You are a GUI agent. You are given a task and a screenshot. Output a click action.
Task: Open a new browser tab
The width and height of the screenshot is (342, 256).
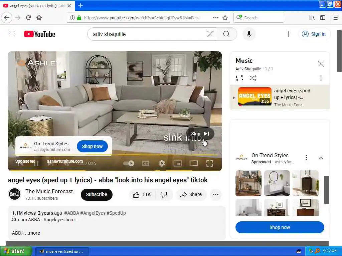pyautogui.click(x=80, y=5)
